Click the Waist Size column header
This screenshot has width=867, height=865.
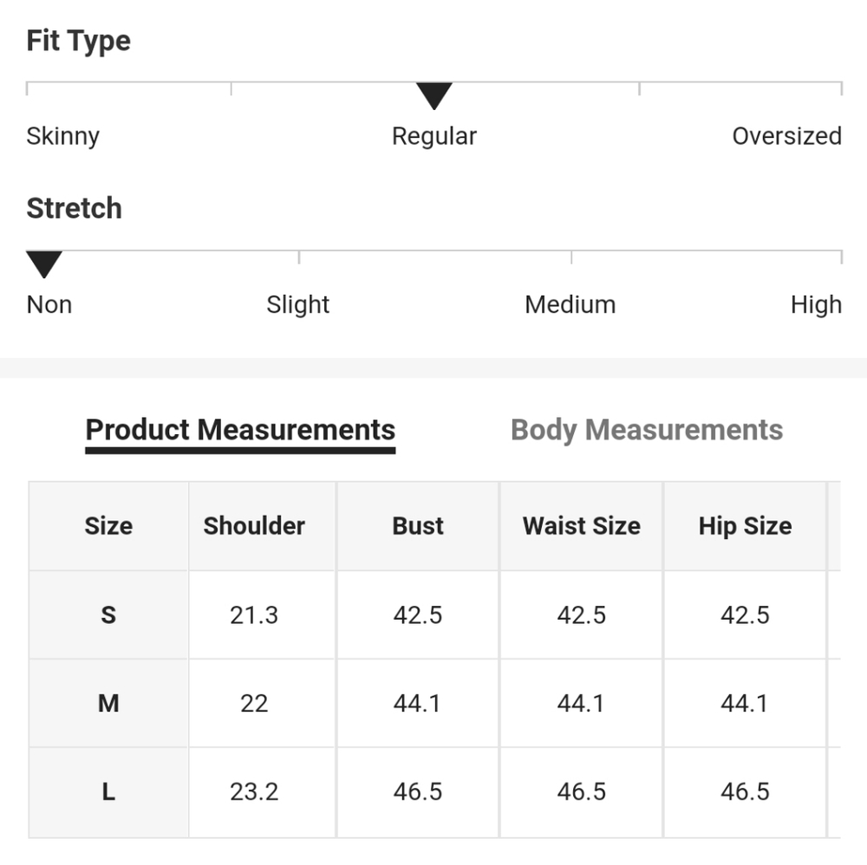(x=582, y=526)
